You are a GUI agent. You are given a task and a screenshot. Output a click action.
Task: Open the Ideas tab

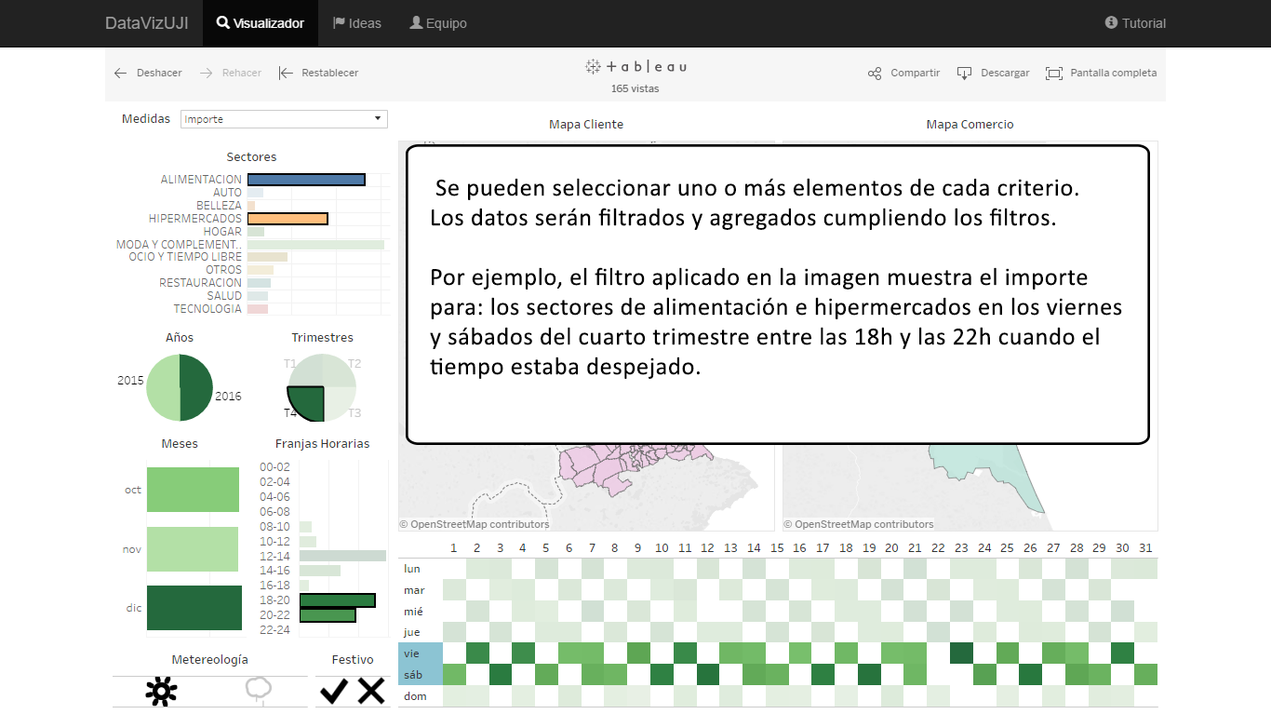click(x=357, y=23)
